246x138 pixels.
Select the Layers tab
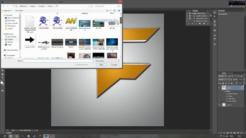pos(224,73)
